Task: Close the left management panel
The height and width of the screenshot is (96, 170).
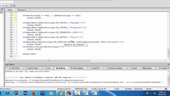Action: (2, 9)
